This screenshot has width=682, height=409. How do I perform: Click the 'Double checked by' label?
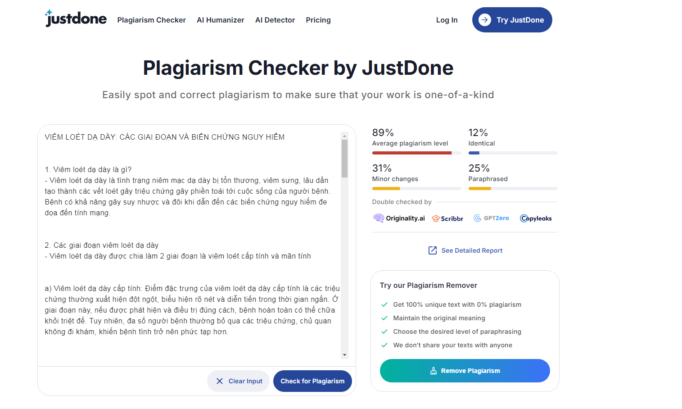[x=402, y=202]
